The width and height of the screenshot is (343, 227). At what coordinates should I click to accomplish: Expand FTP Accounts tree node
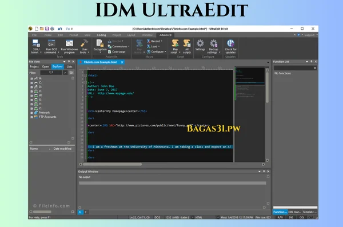coord(31,117)
